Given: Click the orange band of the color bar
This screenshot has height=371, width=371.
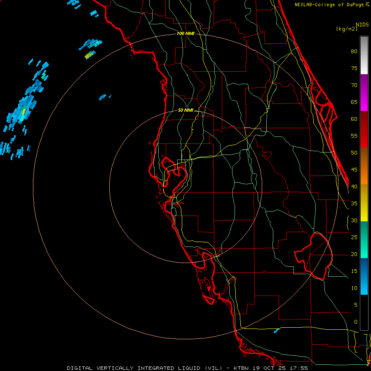Looking at the screenshot, I should coord(364,166).
